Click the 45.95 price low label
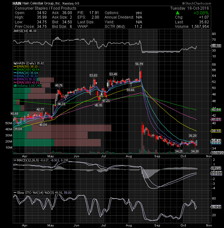 coord(99,105)
